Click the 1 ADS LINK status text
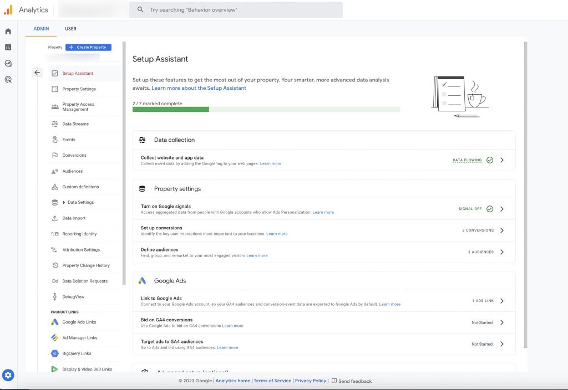The width and height of the screenshot is (568, 390). pos(483,301)
